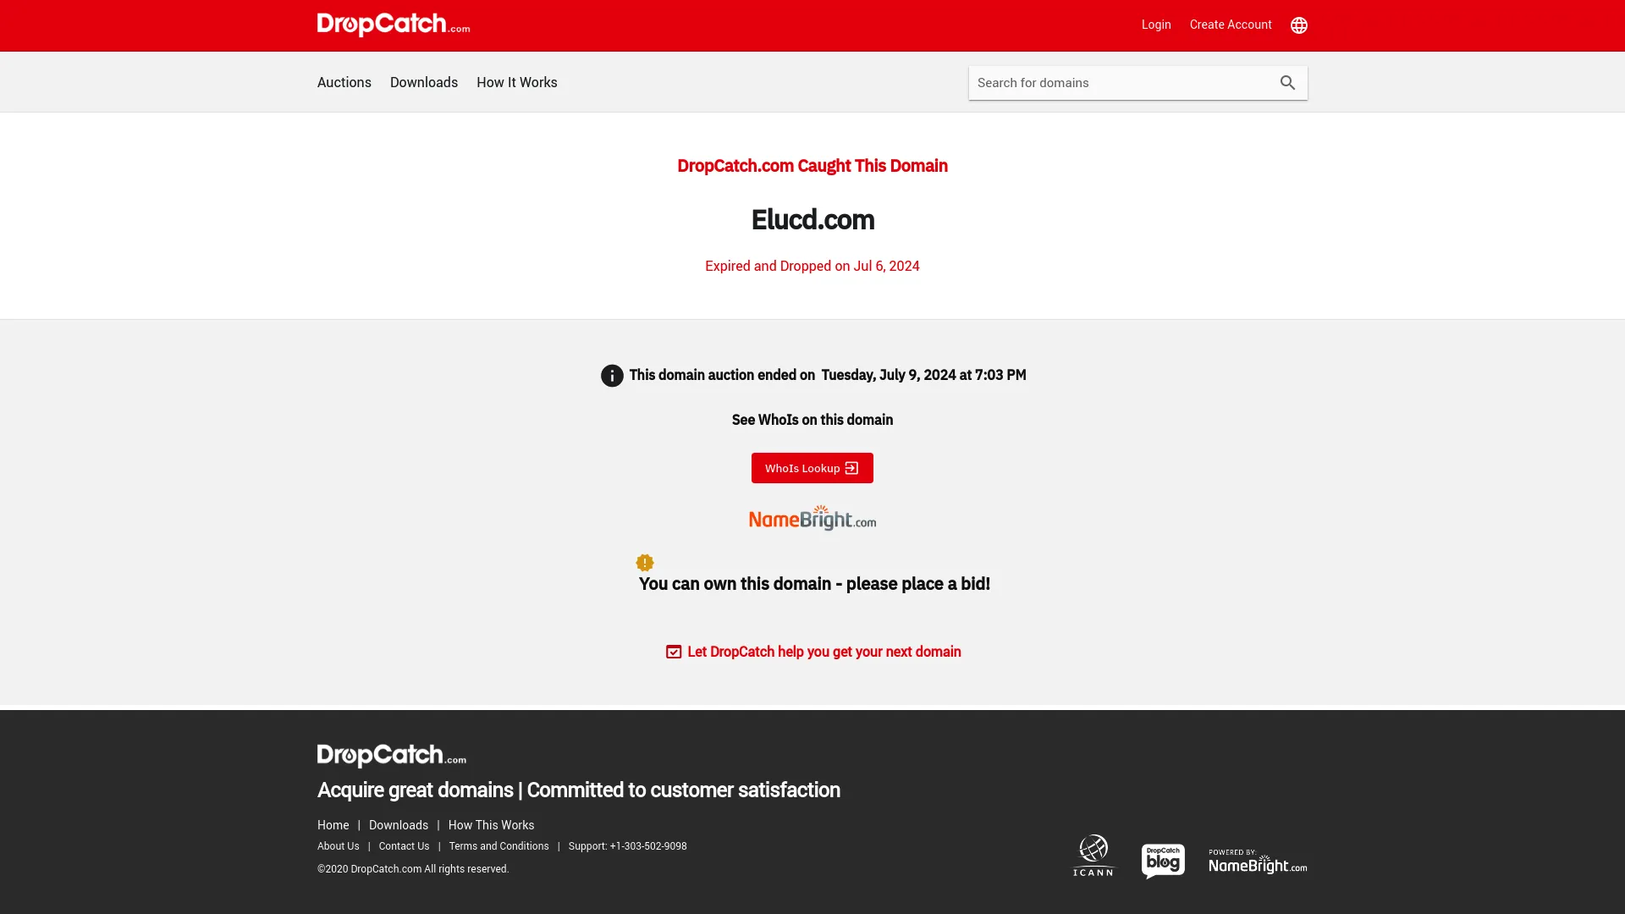Open the Downloads menu item
1625x914 pixels.
click(x=424, y=81)
